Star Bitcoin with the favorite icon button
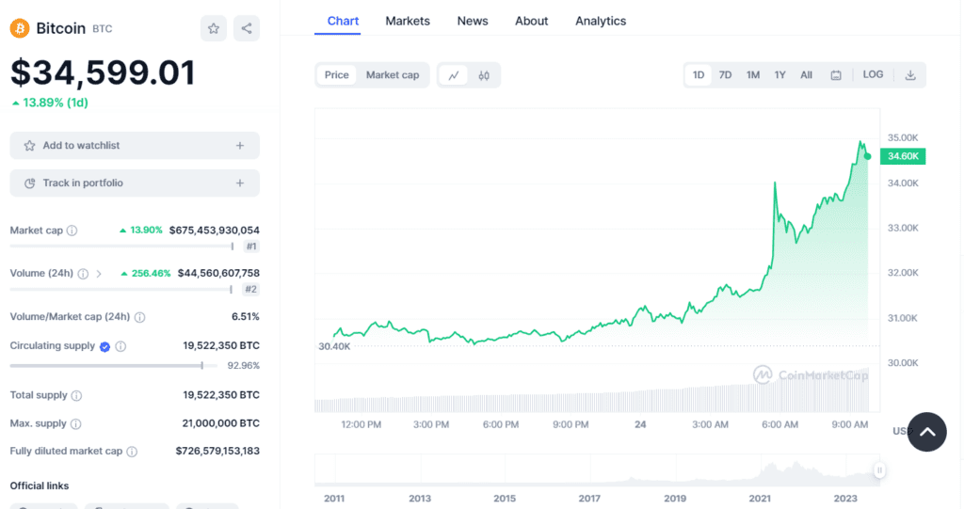964x509 pixels. point(214,28)
